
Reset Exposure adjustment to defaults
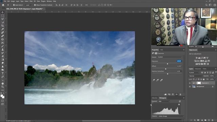click(x=173, y=95)
